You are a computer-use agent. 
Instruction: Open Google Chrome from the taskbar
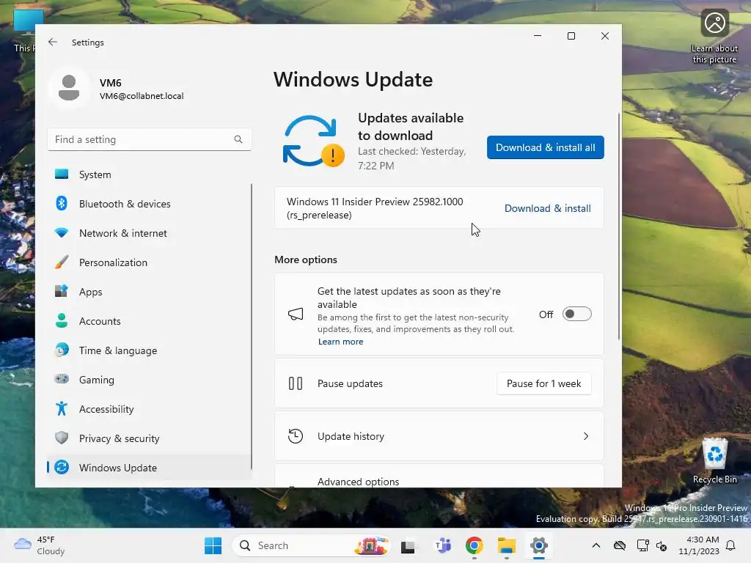(x=475, y=545)
